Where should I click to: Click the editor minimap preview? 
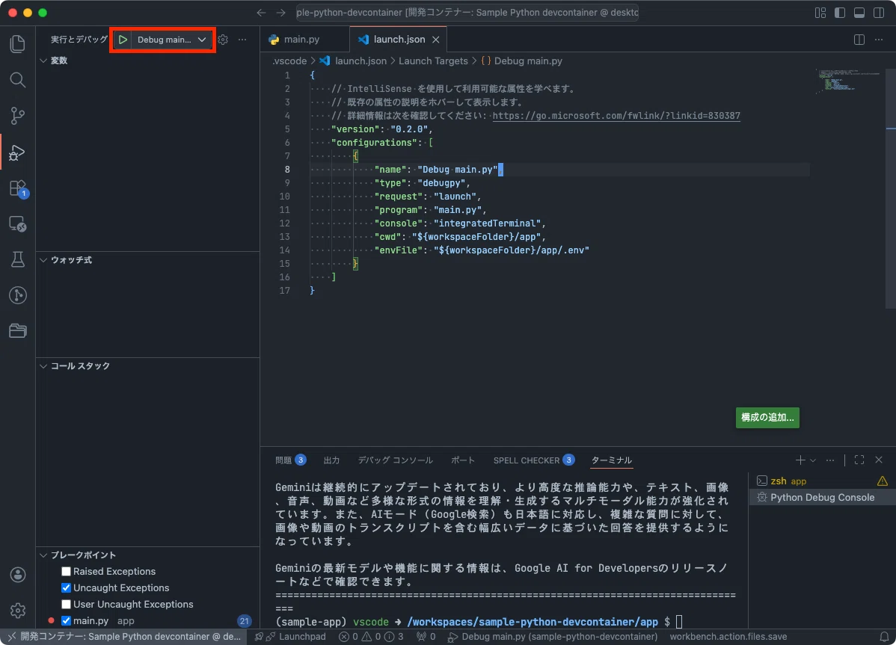848,81
